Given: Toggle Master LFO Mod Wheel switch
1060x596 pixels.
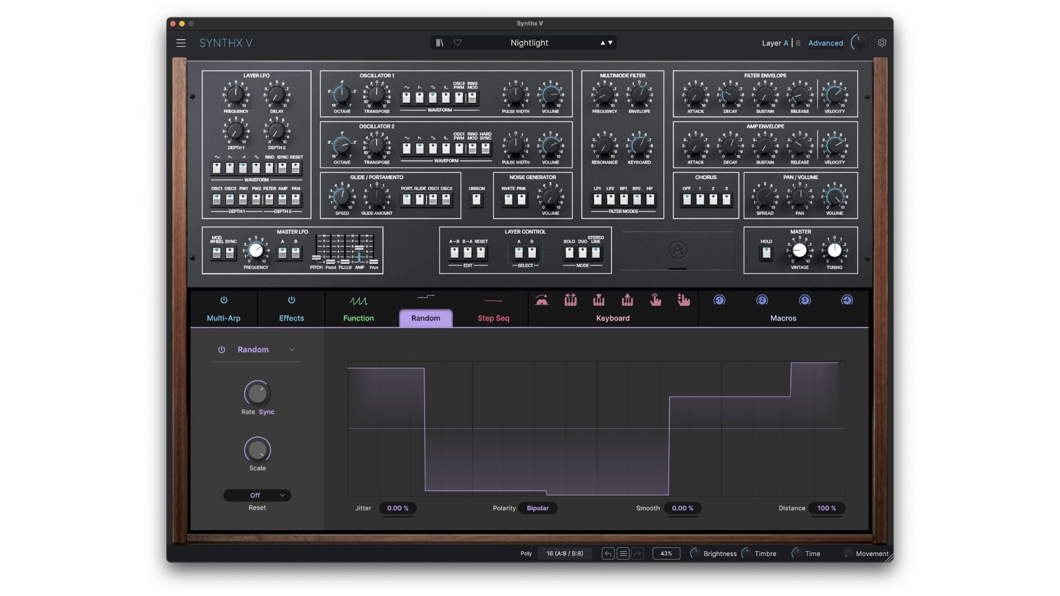Looking at the screenshot, I should [x=216, y=253].
